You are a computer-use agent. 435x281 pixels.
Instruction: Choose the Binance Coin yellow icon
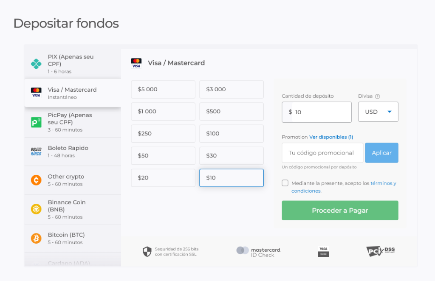[36, 209]
